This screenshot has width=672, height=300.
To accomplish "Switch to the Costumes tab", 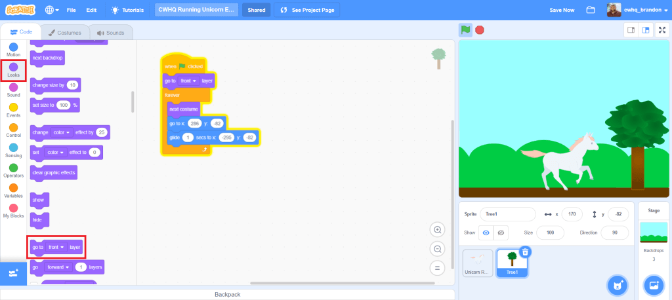I will (64, 32).
